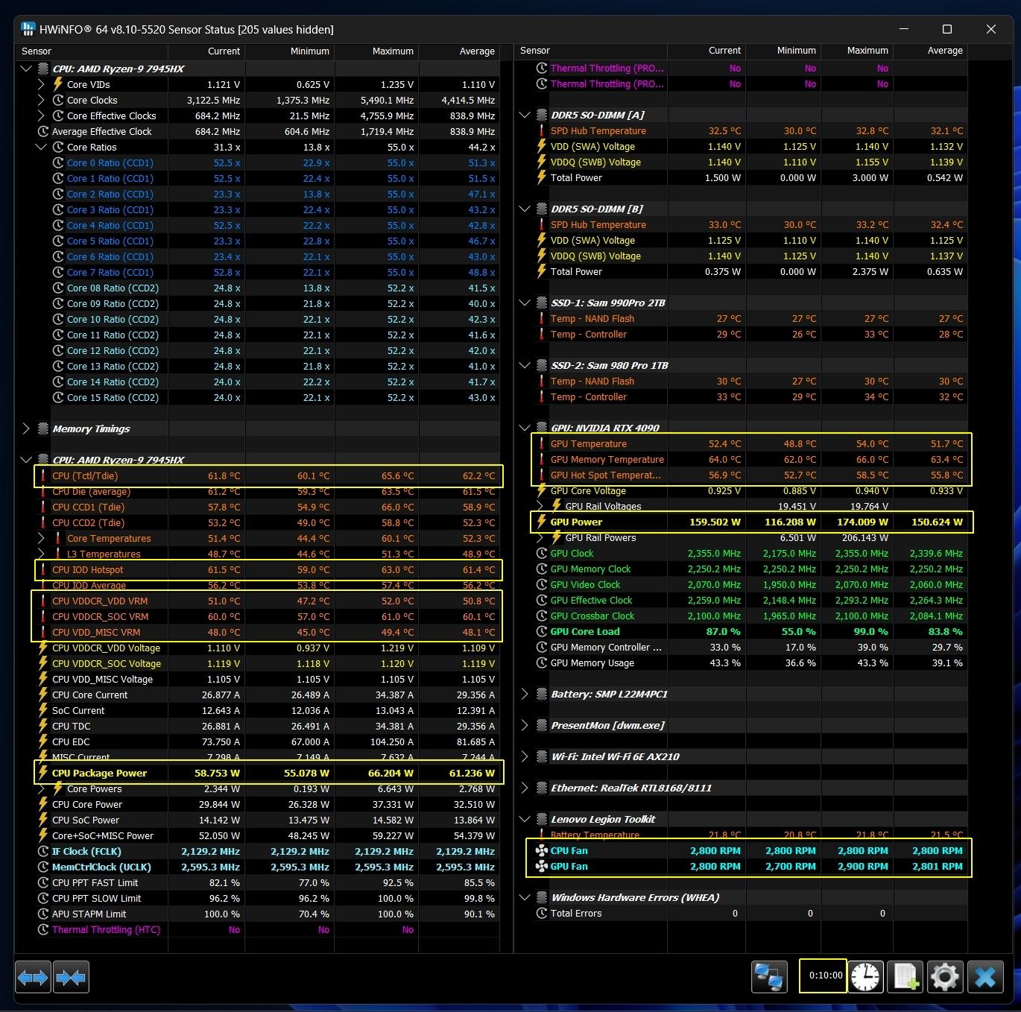Collapse the DDR5 SO-DIMM [A] section
Screen dimensions: 1021x1012
click(x=525, y=115)
